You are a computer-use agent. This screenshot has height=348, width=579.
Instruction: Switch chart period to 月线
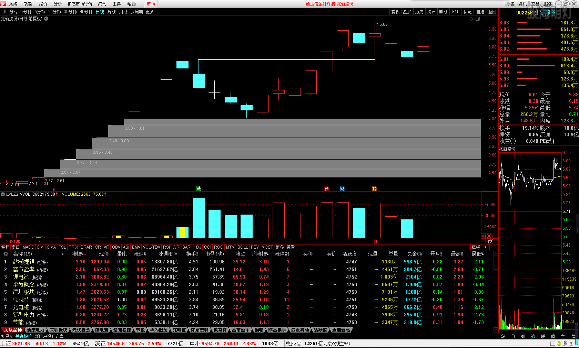point(123,12)
